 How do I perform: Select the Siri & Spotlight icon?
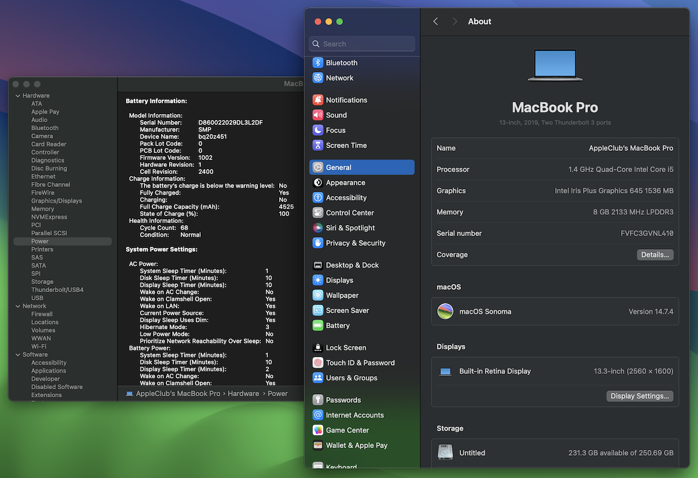pos(318,228)
